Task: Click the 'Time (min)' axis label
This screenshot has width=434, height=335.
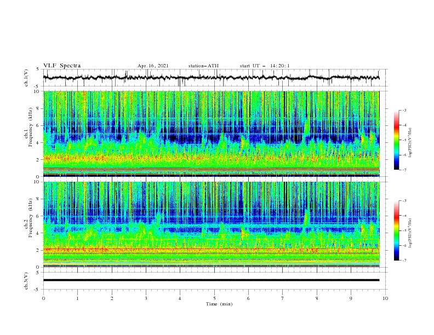Action: pos(219,304)
